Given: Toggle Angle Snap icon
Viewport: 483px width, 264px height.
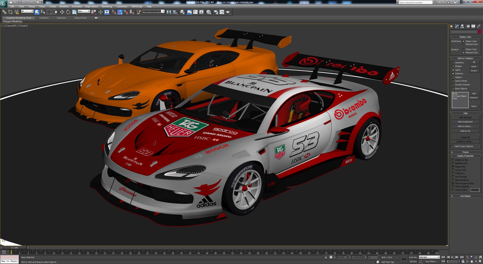Looking at the screenshot, I should pyautogui.click(x=120, y=12).
